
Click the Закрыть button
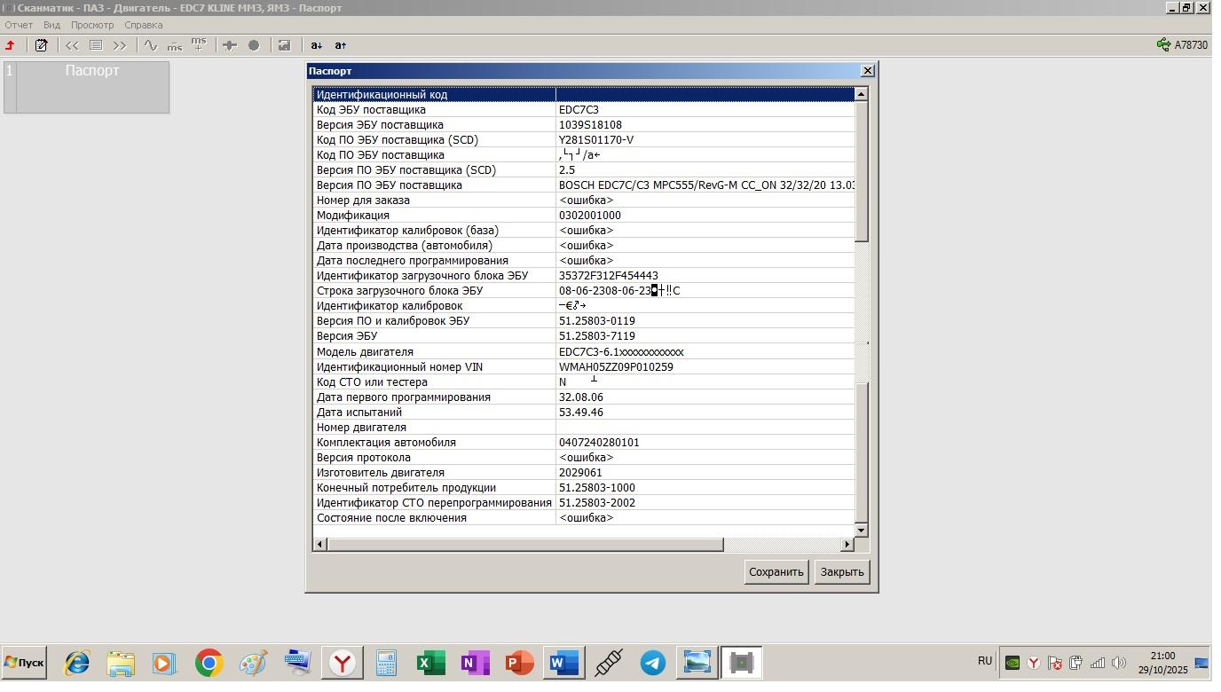tap(841, 572)
